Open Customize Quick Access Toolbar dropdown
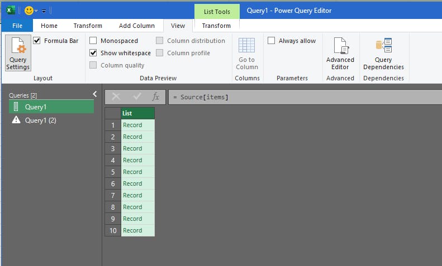This screenshot has width=442, height=266. [x=44, y=11]
